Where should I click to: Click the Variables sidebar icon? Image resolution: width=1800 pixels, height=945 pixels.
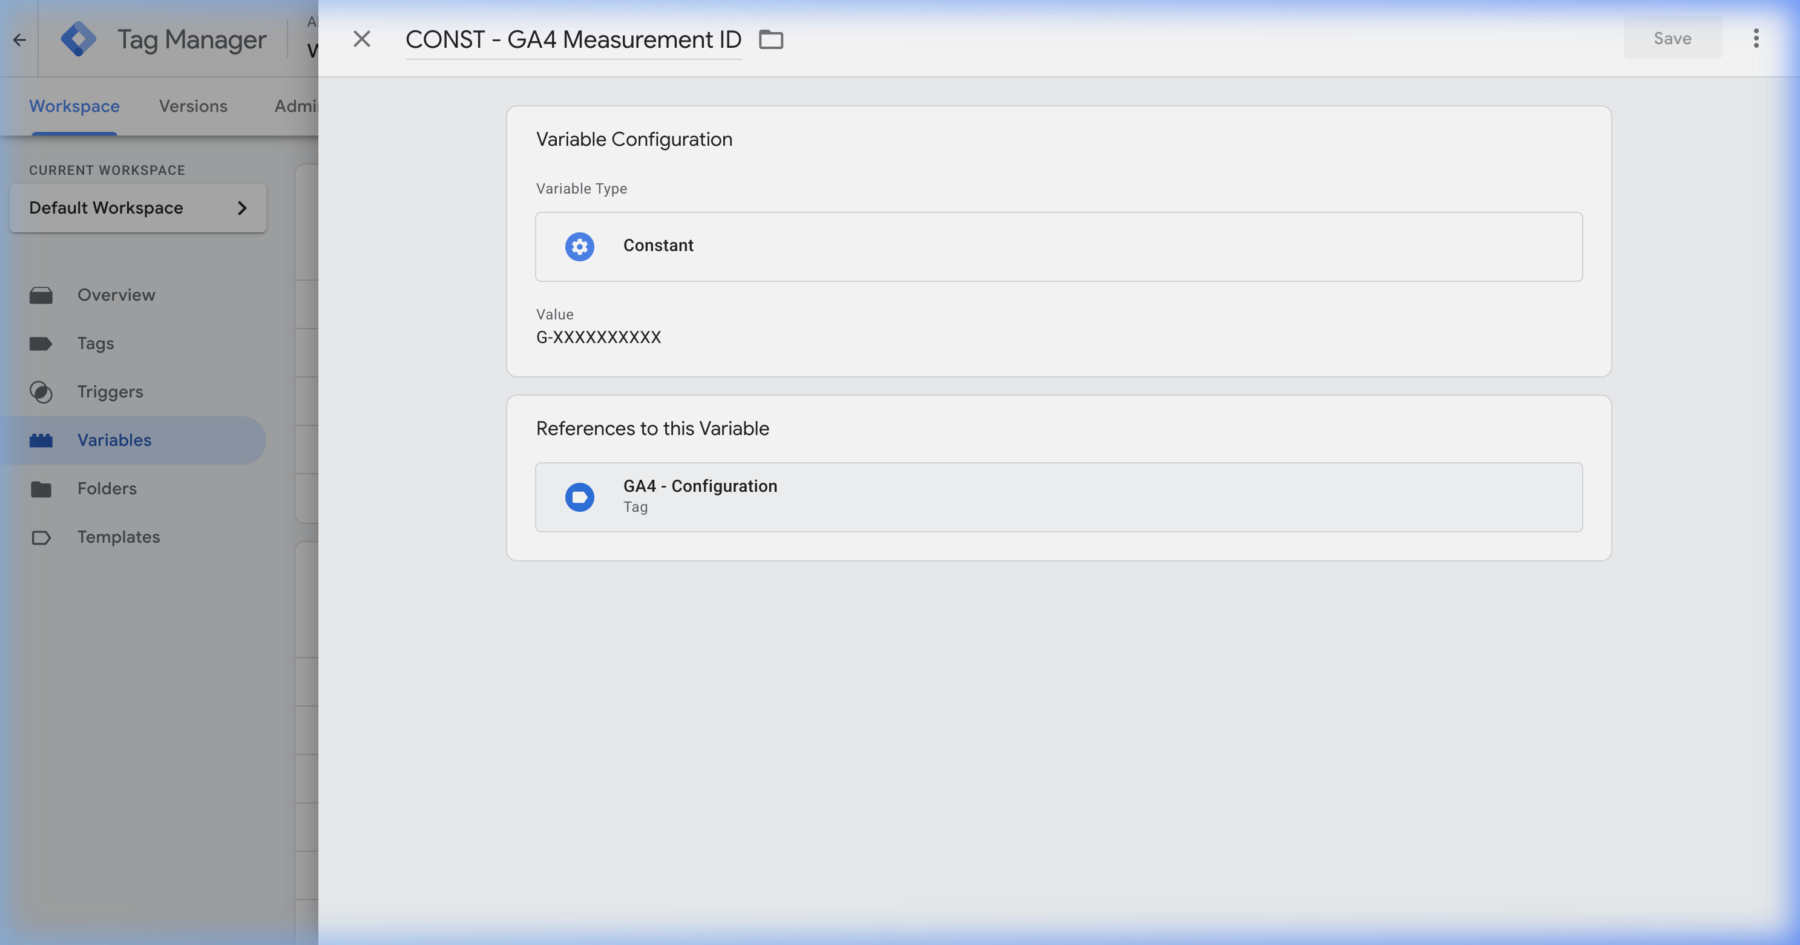tap(42, 440)
